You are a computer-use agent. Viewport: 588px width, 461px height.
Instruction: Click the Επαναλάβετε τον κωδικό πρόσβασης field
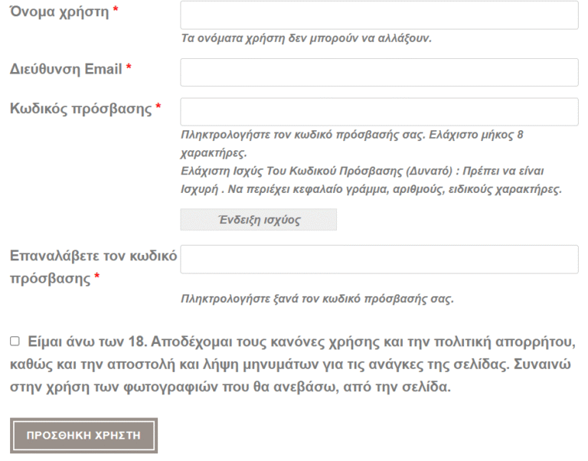pos(379,259)
